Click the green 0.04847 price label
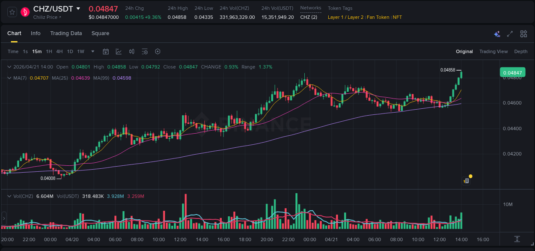Screen dimensions: 535x251 coord(512,72)
